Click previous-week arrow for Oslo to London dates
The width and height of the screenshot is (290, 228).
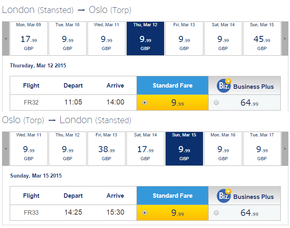click(6, 149)
